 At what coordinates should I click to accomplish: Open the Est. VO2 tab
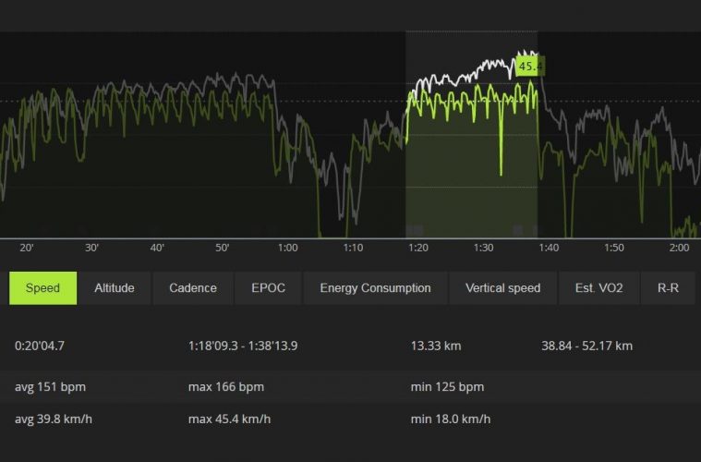click(x=598, y=288)
